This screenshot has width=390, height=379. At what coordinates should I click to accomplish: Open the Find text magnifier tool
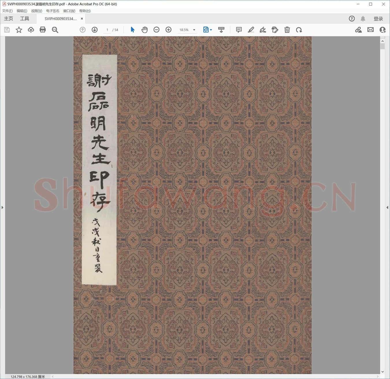55,30
